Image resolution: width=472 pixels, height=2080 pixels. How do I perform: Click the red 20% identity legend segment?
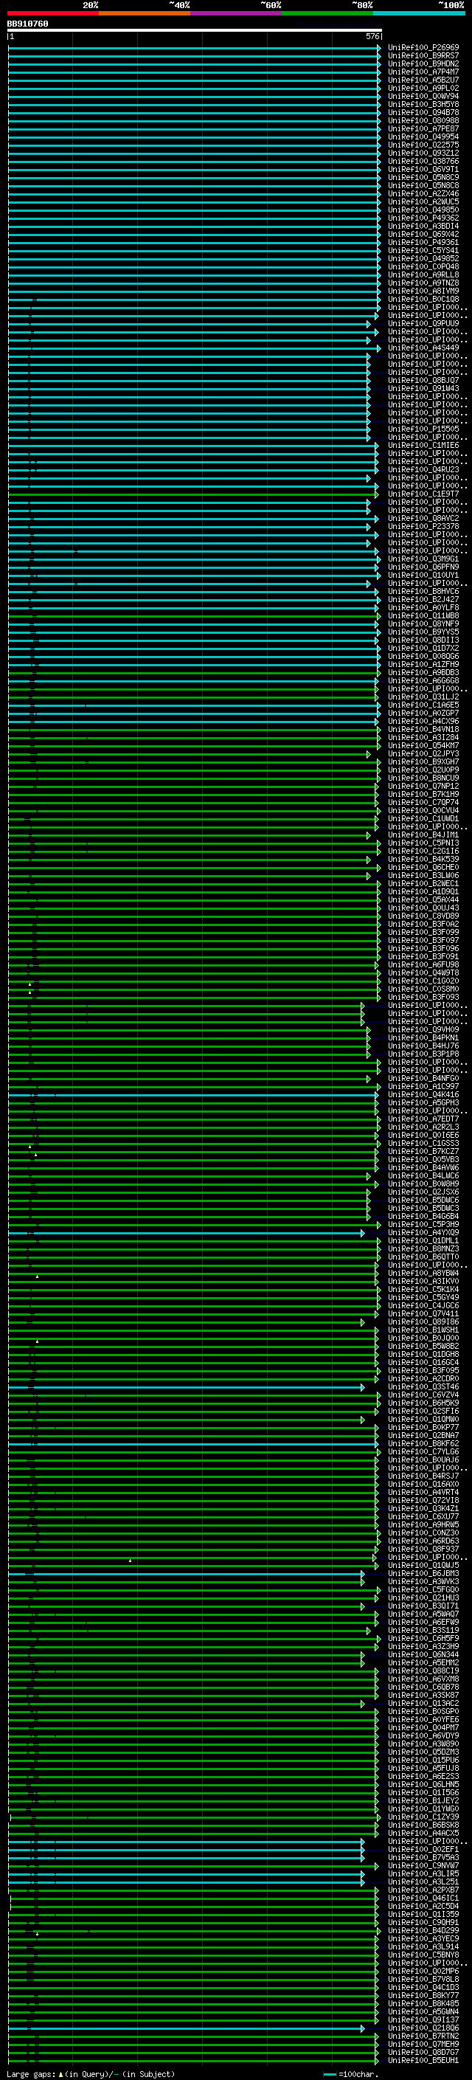pos(53,13)
